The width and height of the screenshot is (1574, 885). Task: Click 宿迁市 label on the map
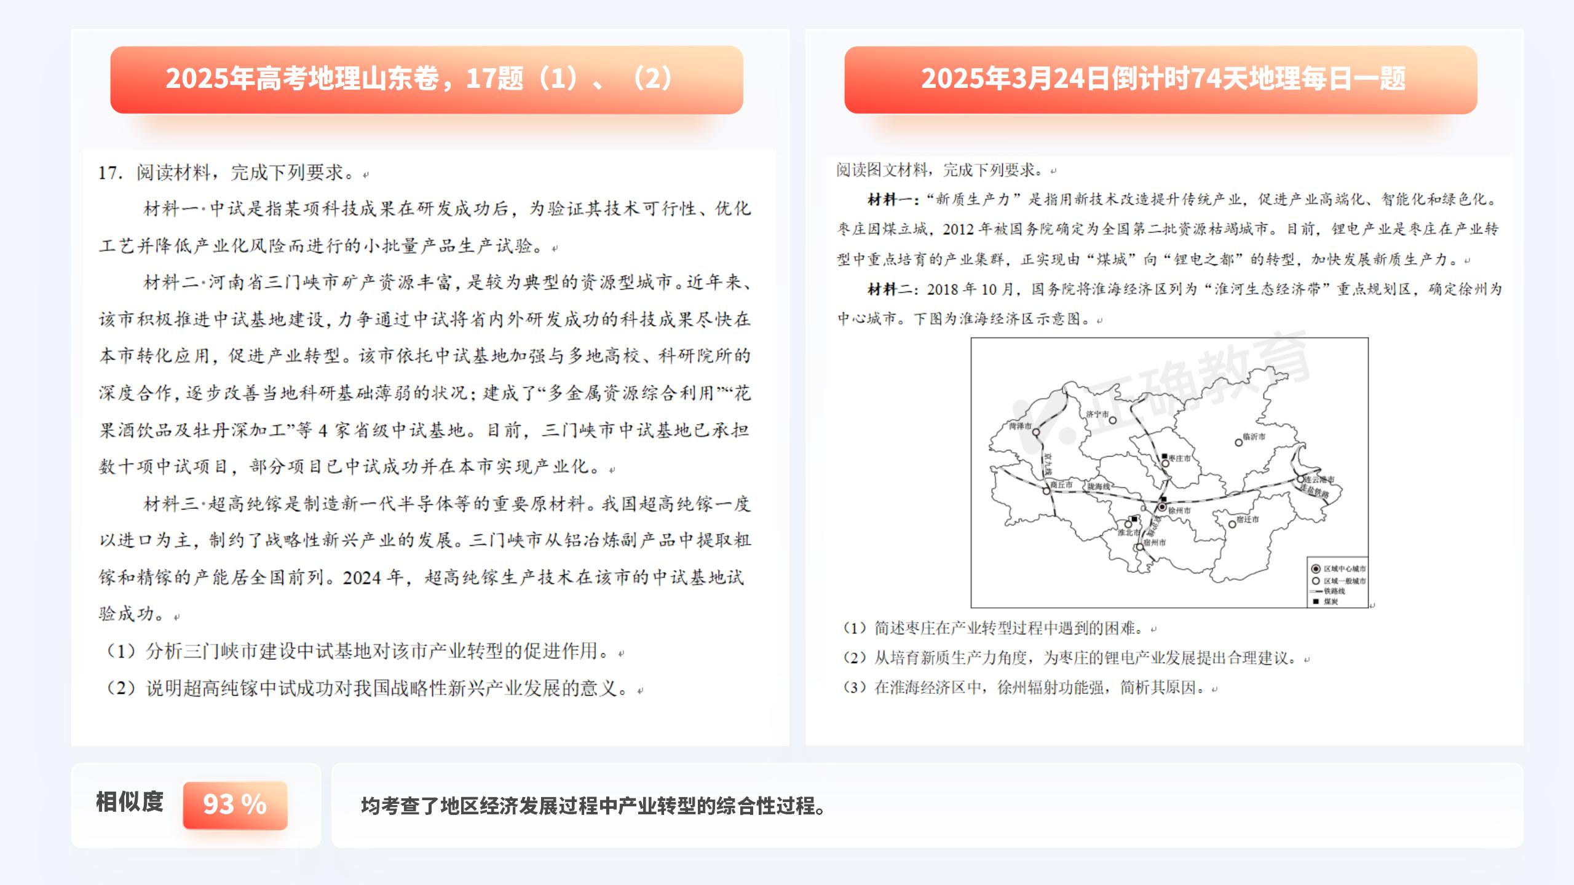[1248, 519]
